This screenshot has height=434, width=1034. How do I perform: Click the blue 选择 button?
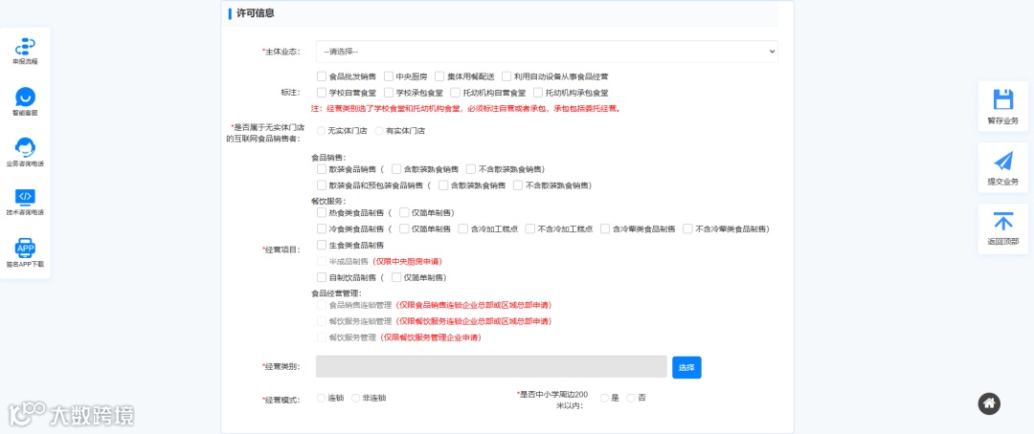click(686, 367)
